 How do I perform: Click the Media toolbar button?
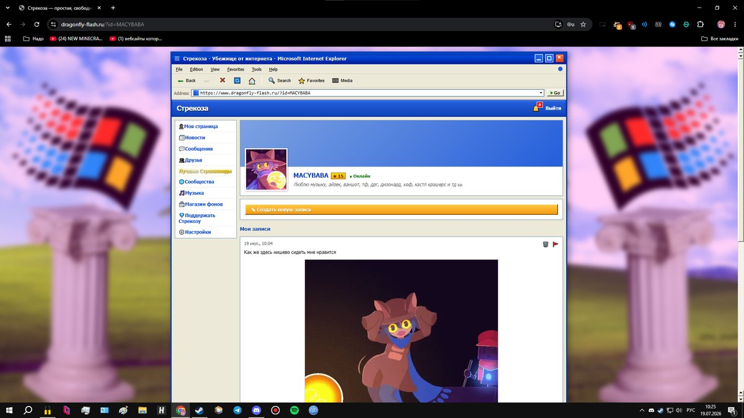click(x=342, y=81)
